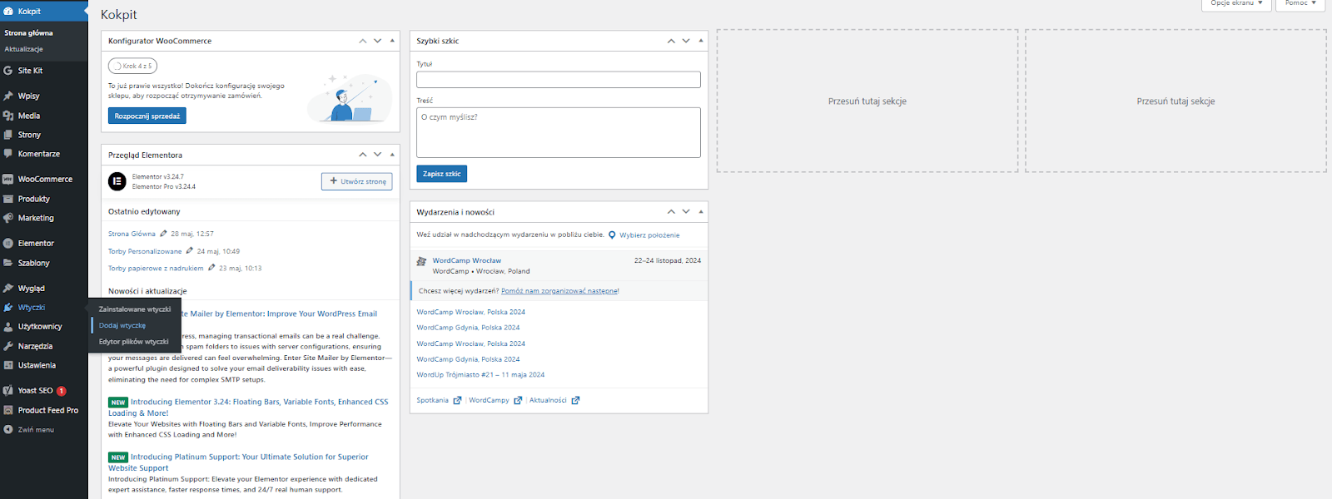Open Media library via its sidebar icon
This screenshot has height=499, width=1332.
click(x=8, y=116)
